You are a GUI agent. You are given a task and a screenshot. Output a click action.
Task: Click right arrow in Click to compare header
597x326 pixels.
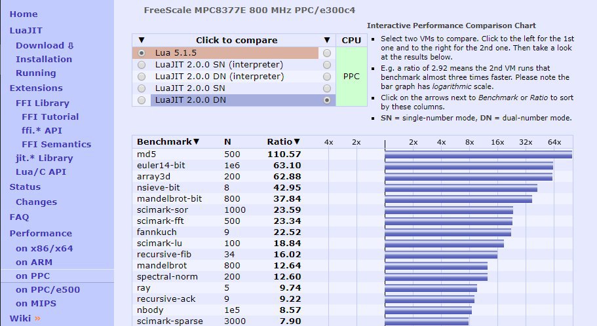click(x=326, y=40)
